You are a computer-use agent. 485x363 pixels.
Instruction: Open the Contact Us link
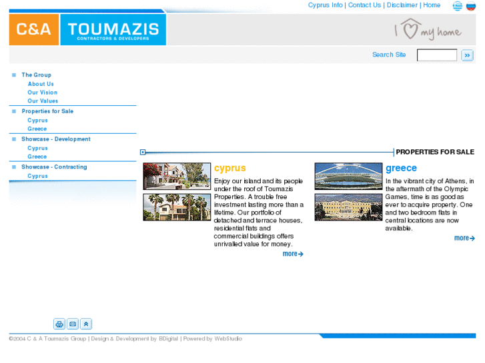364,5
